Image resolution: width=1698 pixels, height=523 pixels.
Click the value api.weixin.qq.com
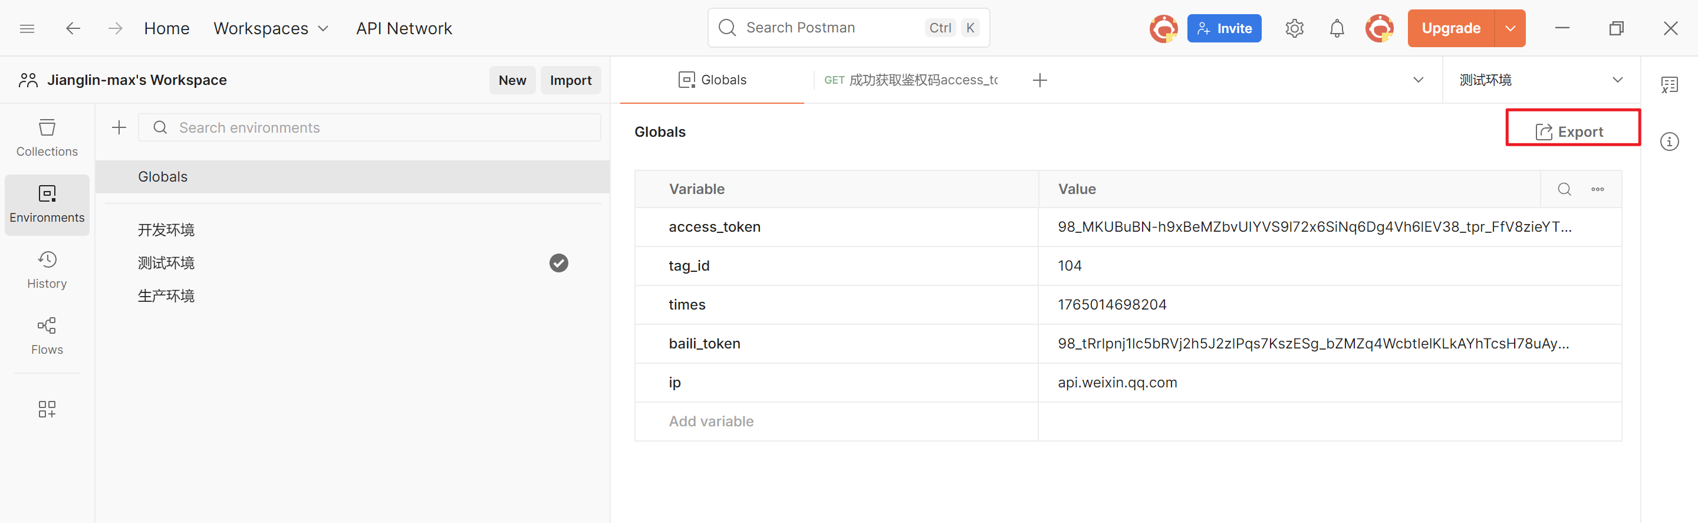1117,383
